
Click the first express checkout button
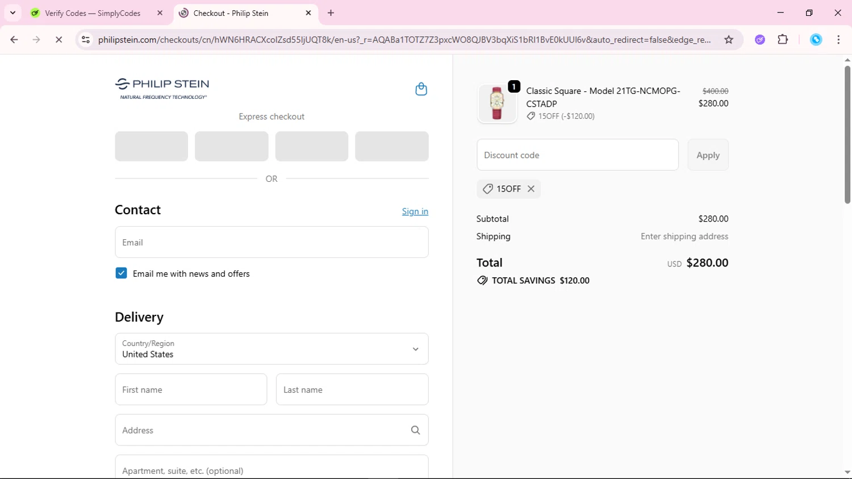tap(152, 147)
